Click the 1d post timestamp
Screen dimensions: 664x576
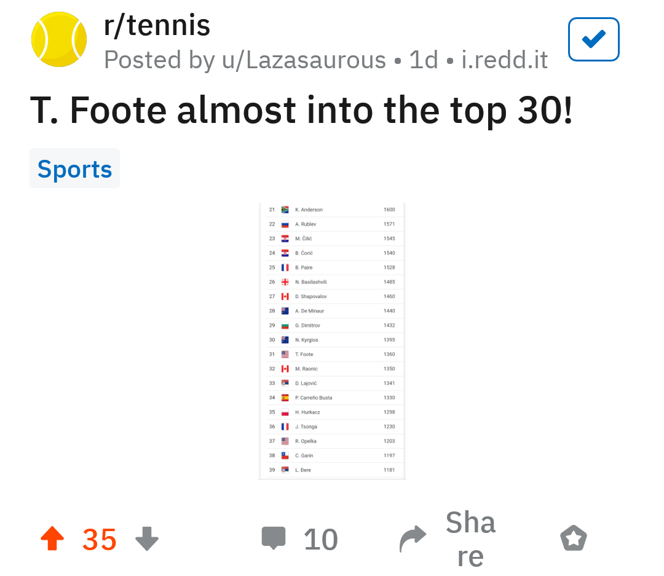[424, 60]
